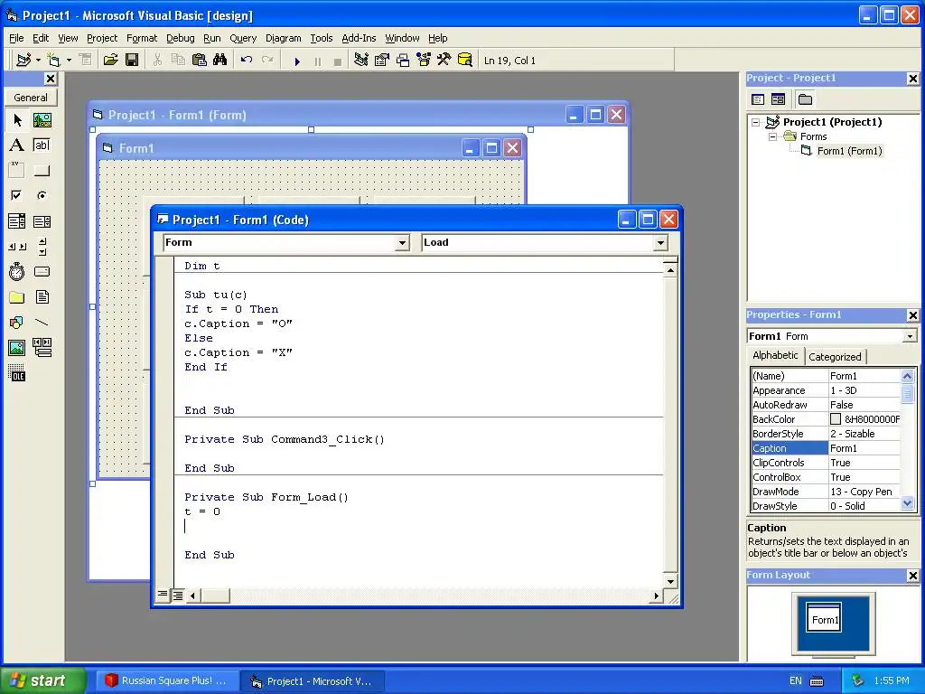925x694 pixels.
Task: Click EN language indicator in taskbar
Action: pyautogui.click(x=795, y=680)
